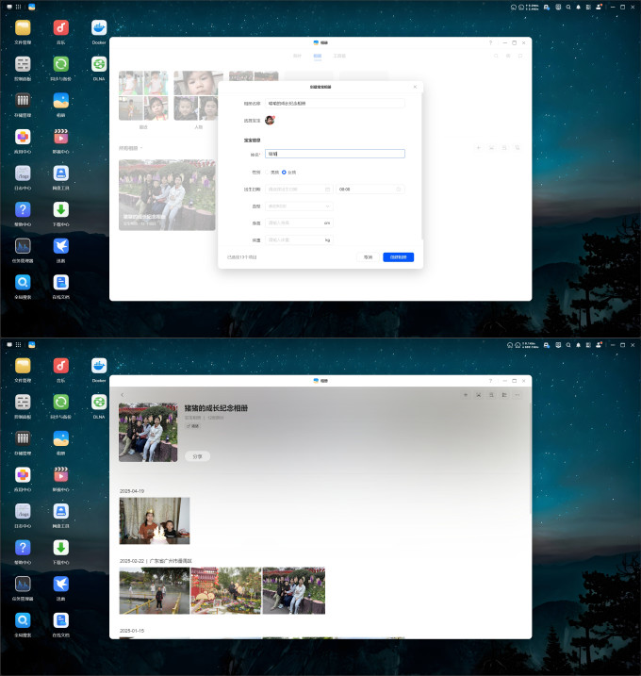Launch the Photos desktop icon in upper screenshot
Viewport: 641px width, 676px height.
tap(60, 101)
